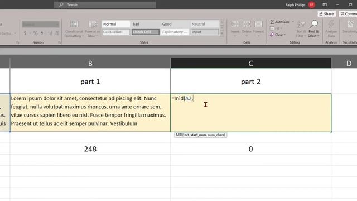Apply the Normal cell style
The width and height of the screenshot is (357, 201).
(116, 24)
